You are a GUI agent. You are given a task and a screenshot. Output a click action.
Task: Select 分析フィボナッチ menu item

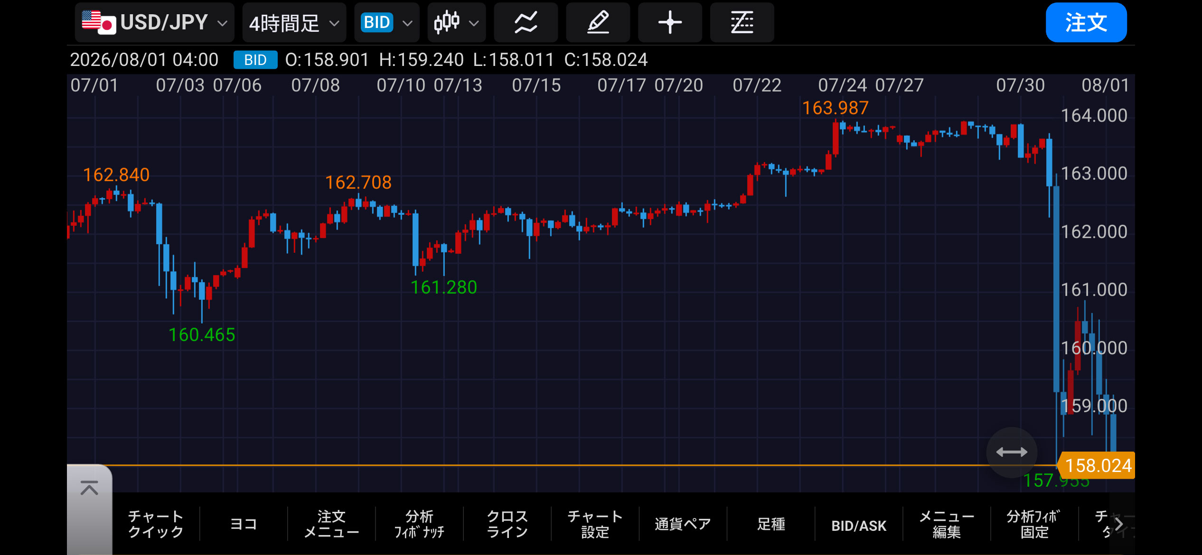(419, 524)
